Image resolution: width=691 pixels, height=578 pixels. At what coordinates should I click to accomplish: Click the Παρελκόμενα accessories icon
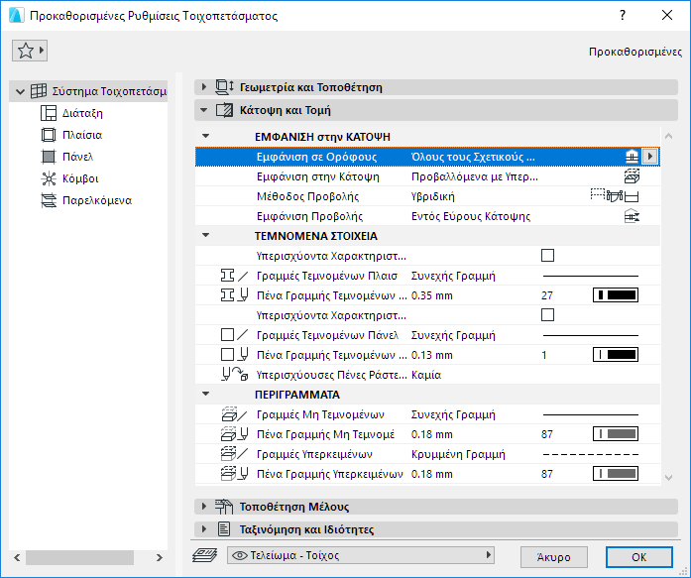49,200
